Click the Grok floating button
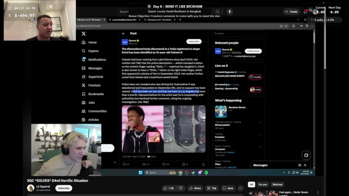 click(306, 155)
